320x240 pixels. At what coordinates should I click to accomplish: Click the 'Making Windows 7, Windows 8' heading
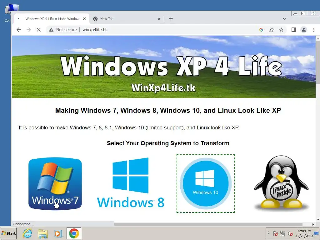tap(168, 110)
